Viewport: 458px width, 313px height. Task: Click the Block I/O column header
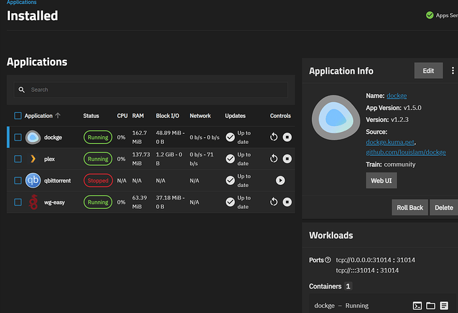[x=167, y=116]
